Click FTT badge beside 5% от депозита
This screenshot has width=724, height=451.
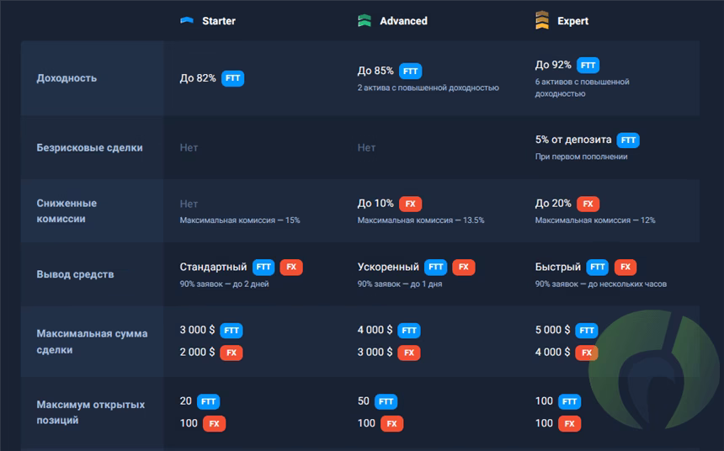628,140
